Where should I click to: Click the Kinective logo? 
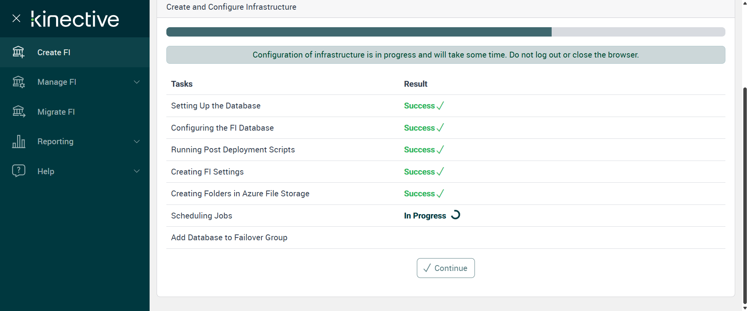click(x=75, y=19)
